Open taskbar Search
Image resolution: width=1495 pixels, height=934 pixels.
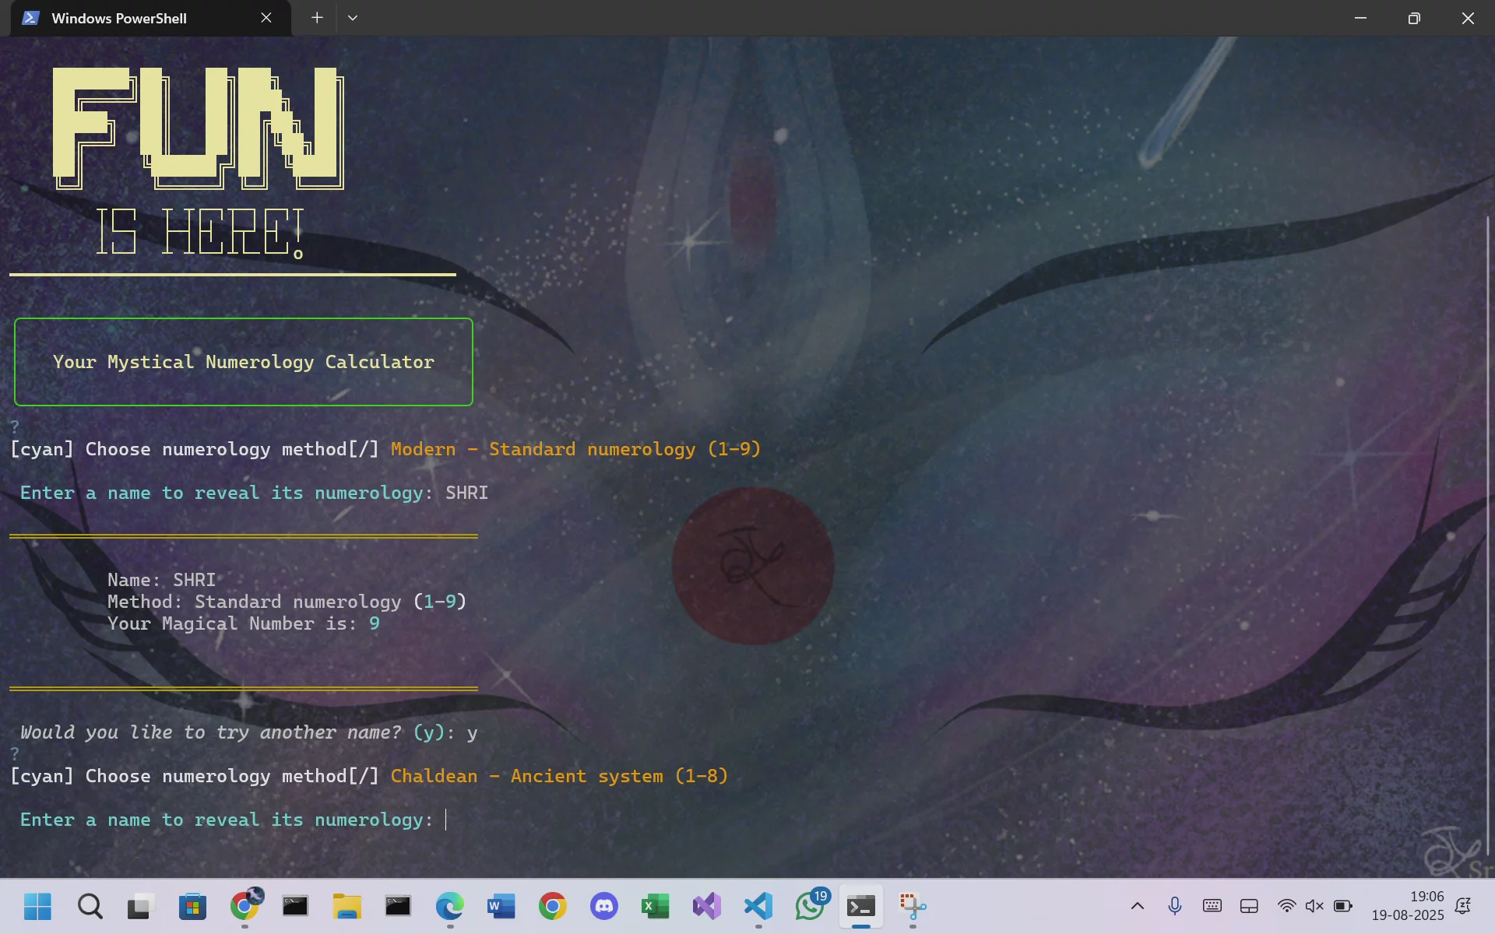[x=90, y=906]
